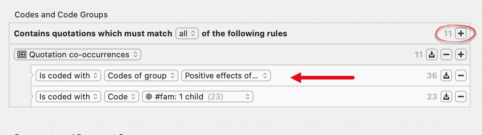Click the save icon next to 36
The width and height of the screenshot is (482, 135).
tap(446, 76)
